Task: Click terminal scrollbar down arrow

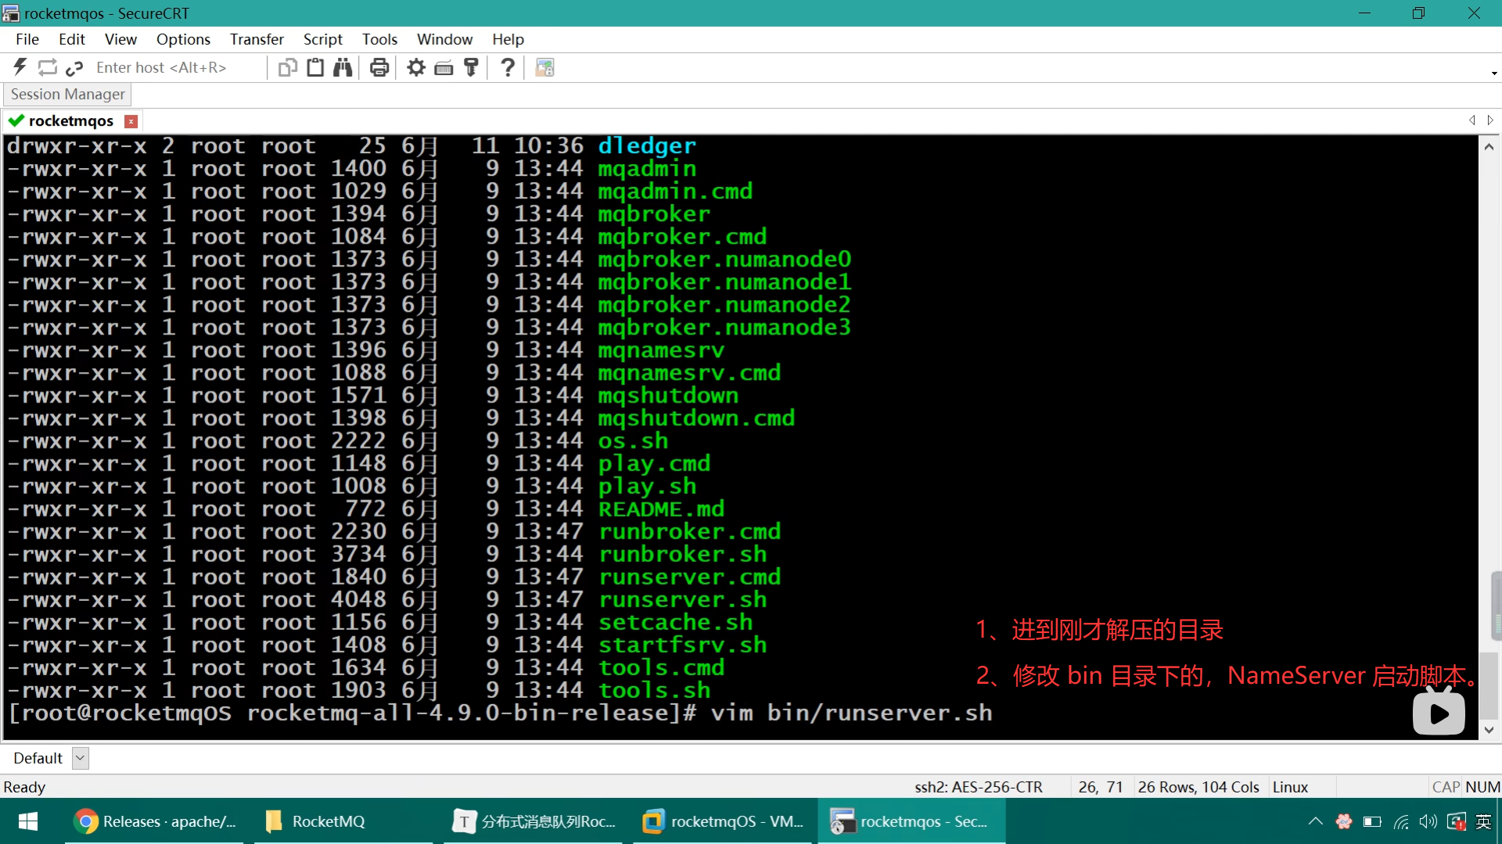Action: pyautogui.click(x=1489, y=730)
